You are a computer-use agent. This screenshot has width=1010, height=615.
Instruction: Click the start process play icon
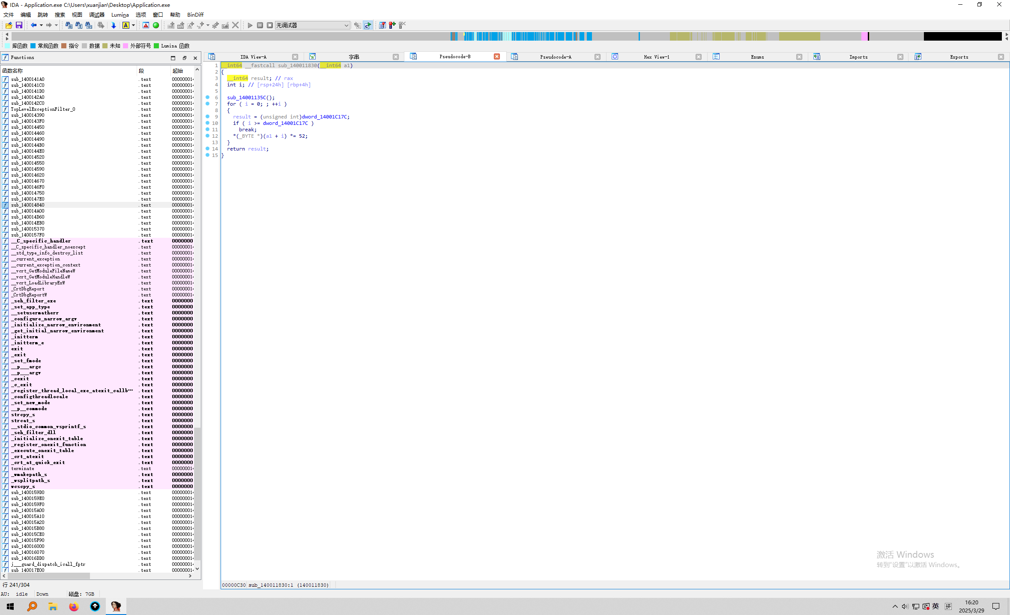250,25
